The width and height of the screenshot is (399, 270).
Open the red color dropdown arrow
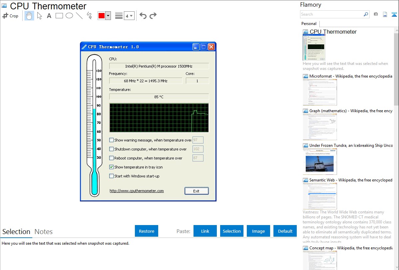(108, 16)
